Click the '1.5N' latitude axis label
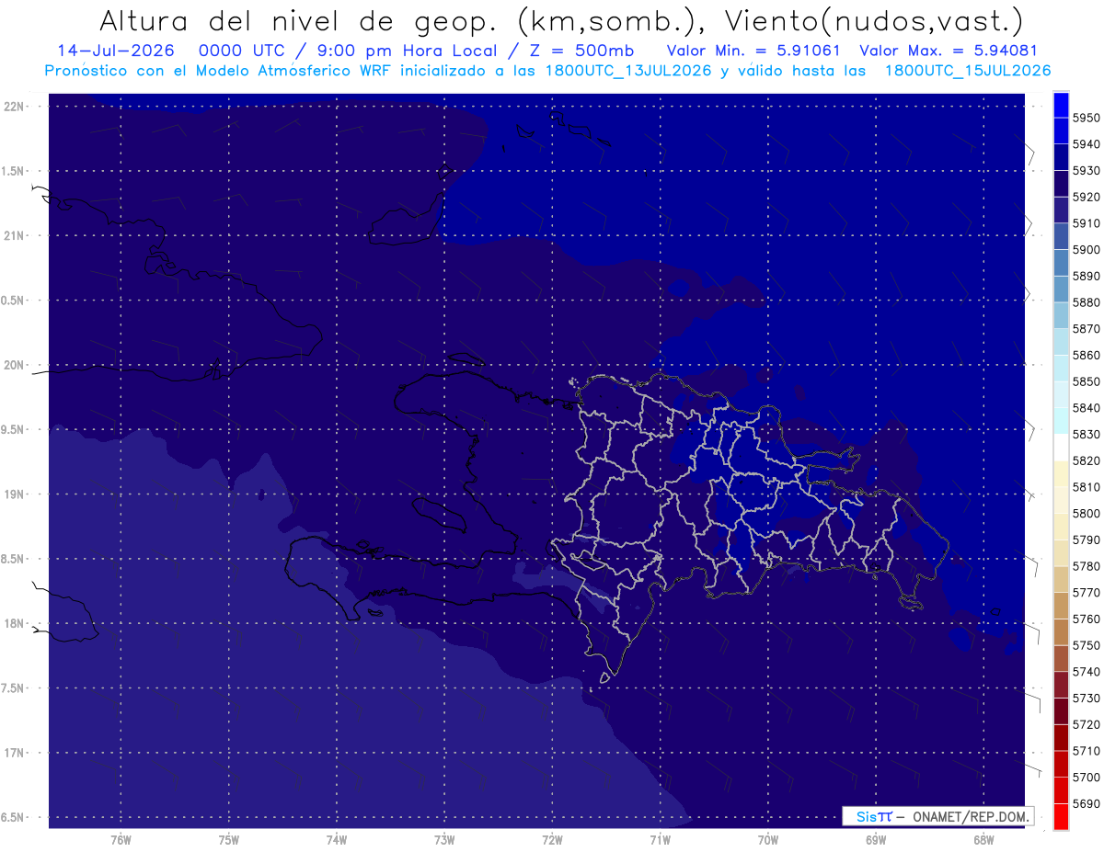Viewport: 1104px width, 852px height. 14,171
